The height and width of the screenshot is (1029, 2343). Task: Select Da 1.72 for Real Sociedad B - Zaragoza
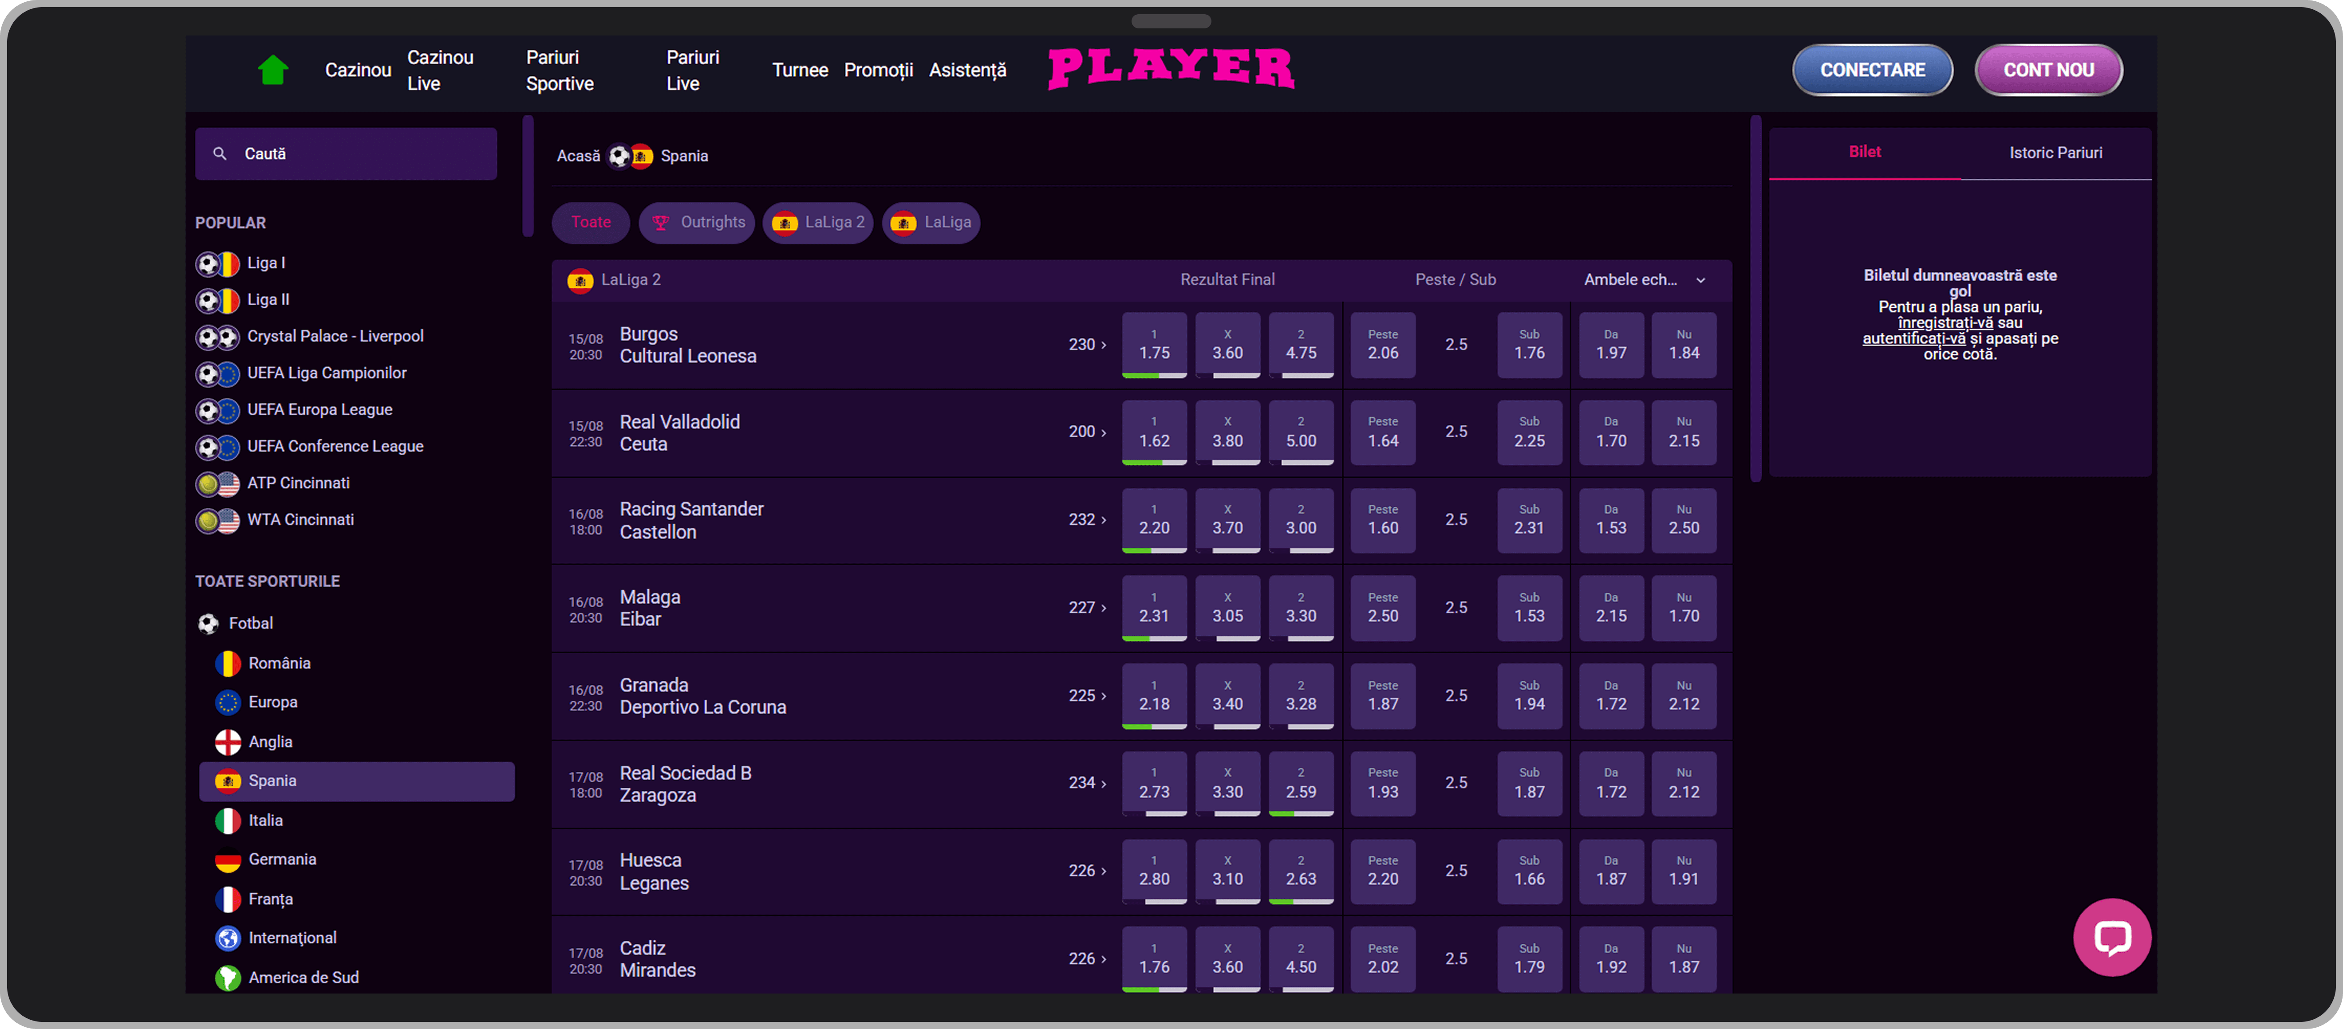[x=1611, y=783]
